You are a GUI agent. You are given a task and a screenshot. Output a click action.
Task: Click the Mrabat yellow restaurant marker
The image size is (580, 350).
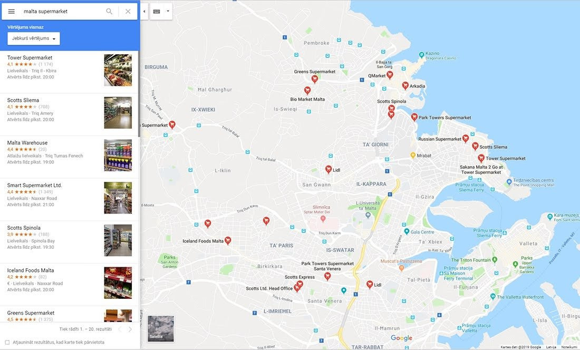[x=413, y=155]
